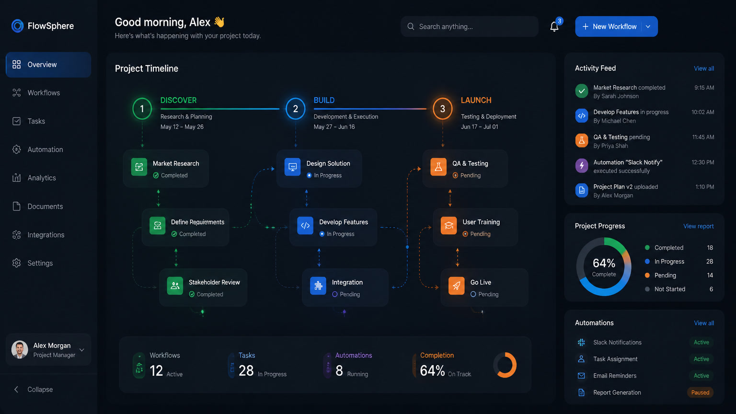Open Integrations in the sidebar
Image resolution: width=736 pixels, height=414 pixels.
click(x=48, y=235)
